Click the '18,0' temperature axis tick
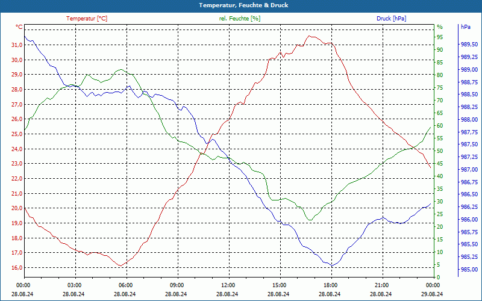The image size is (482, 301). pyautogui.click(x=17, y=238)
